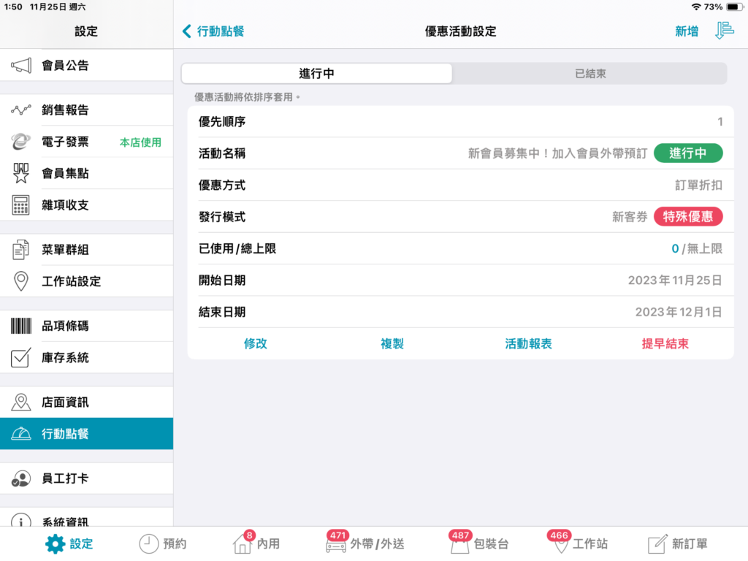The image size is (748, 561).
Task: Tap the clock icon for 預約
Action: 149,543
